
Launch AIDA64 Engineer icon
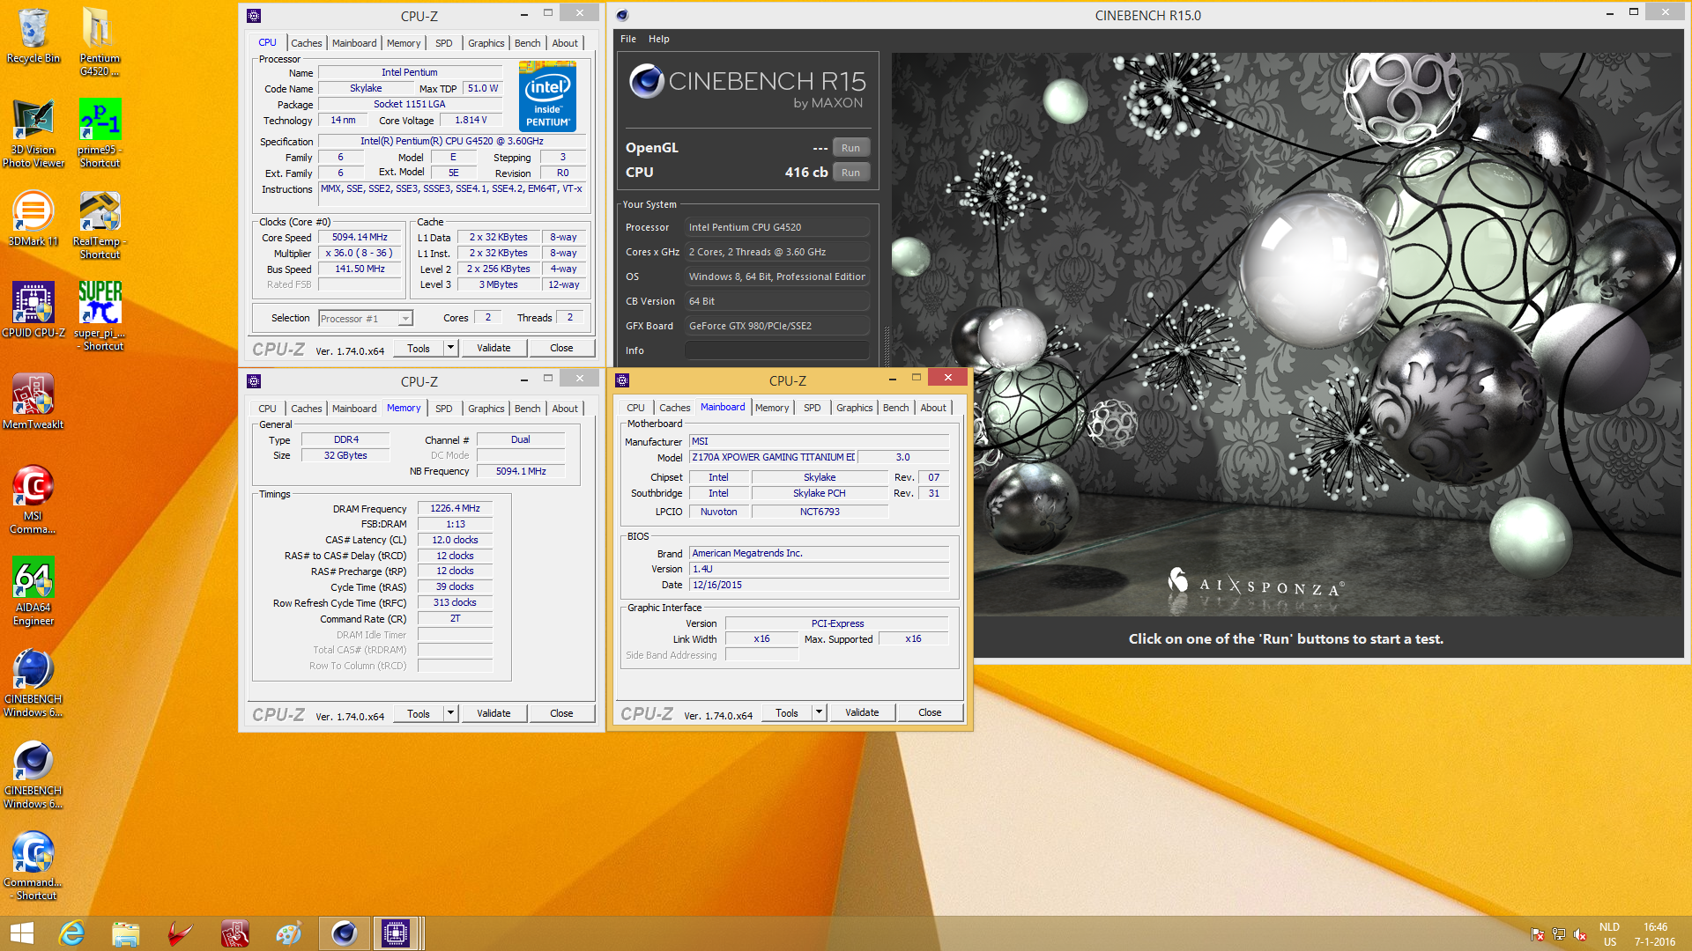click(x=33, y=591)
